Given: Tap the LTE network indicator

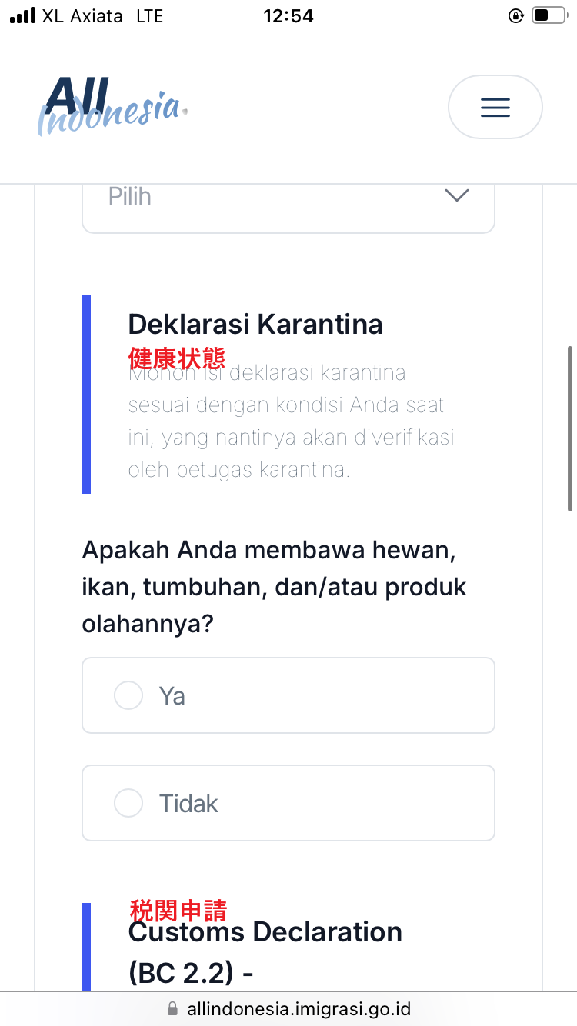Looking at the screenshot, I should [x=149, y=15].
